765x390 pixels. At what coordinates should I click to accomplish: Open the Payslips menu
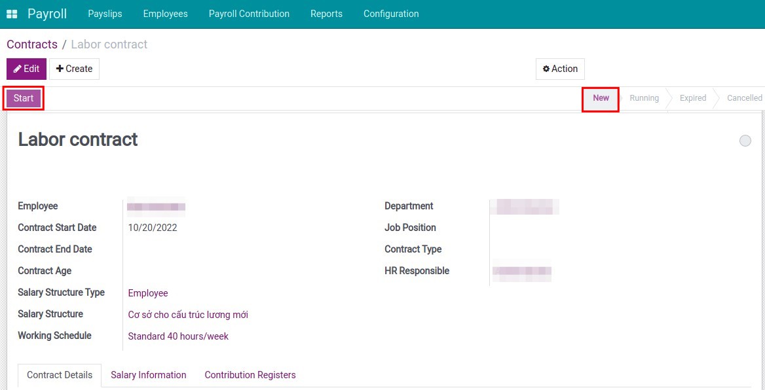pos(105,14)
